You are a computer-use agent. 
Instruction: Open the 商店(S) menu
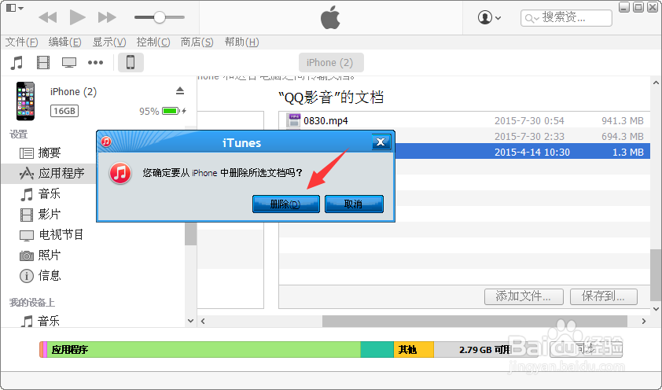point(197,42)
